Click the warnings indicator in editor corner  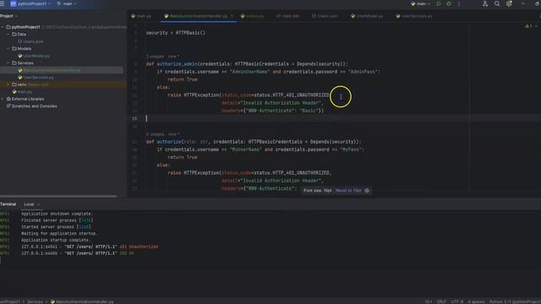pos(528,26)
